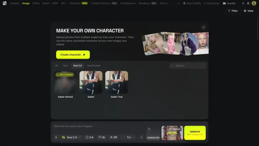Select the All characters tab
This screenshot has height=146, width=259.
[57, 66]
